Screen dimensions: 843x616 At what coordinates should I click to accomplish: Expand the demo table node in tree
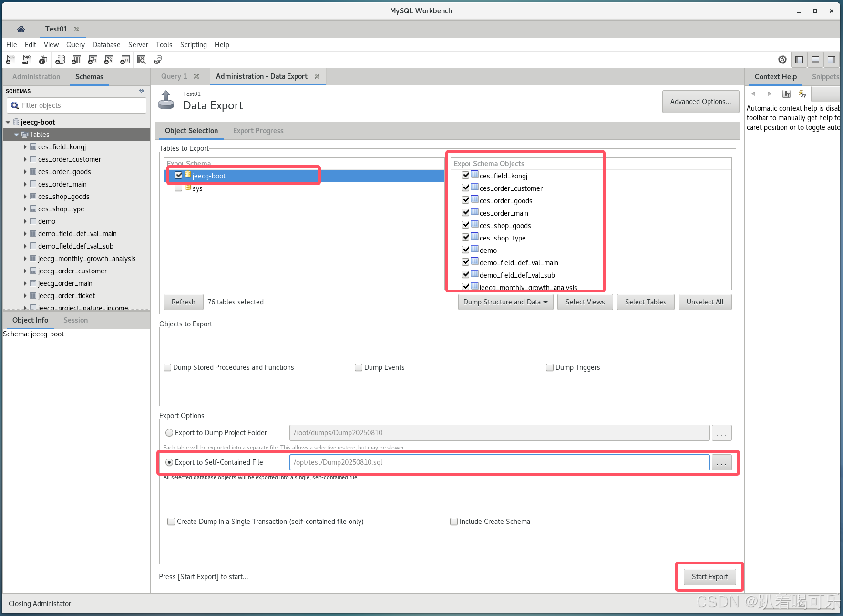click(x=25, y=221)
